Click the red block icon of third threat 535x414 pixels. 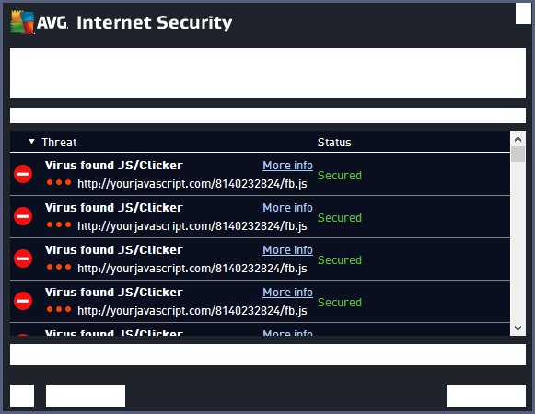click(x=23, y=259)
